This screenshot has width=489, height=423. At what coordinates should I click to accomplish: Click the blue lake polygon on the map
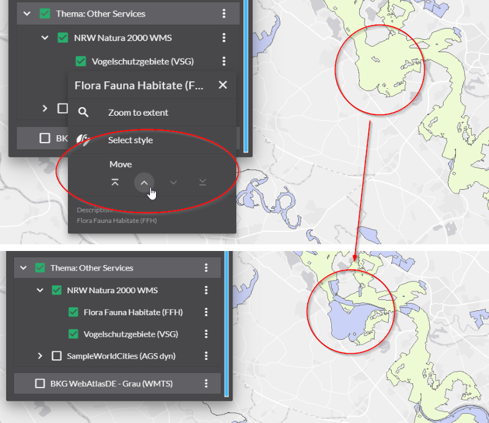(346, 318)
